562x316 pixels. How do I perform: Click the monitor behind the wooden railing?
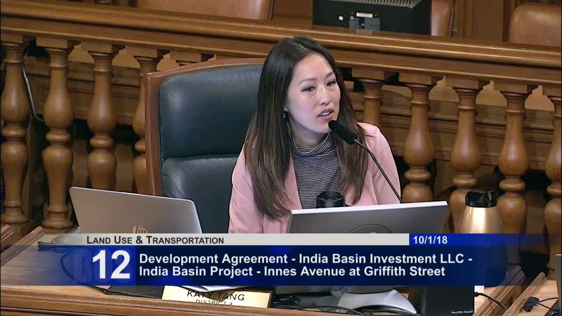tap(372, 16)
